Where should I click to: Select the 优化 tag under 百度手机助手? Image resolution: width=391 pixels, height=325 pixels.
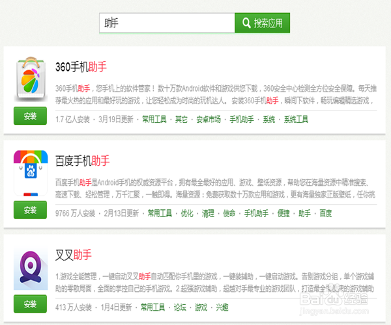pos(187,213)
